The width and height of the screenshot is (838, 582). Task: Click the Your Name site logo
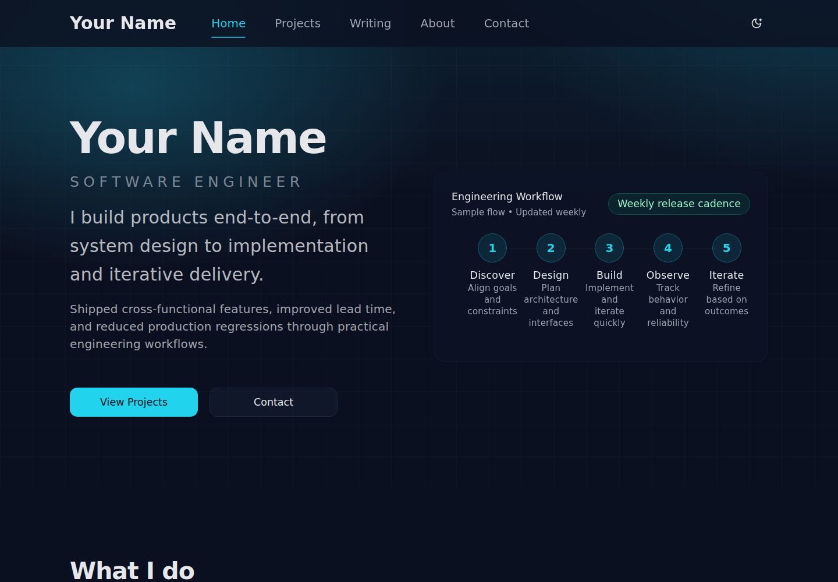[x=123, y=23]
